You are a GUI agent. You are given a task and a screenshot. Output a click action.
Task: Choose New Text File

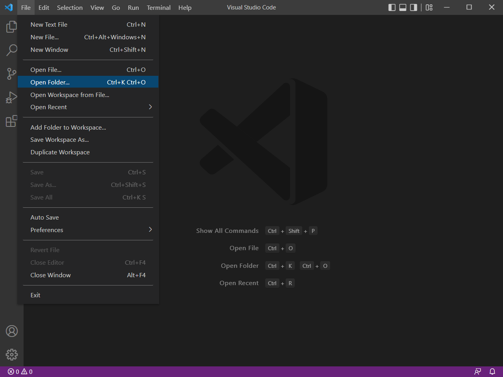point(88,24)
